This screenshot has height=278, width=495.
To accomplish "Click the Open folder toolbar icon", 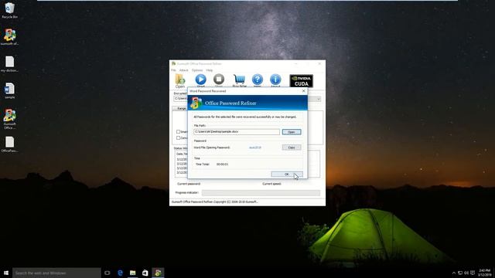I will (180, 80).
